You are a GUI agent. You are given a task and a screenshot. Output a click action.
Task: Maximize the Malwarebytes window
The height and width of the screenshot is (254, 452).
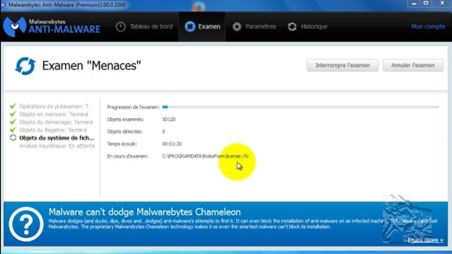point(426,4)
